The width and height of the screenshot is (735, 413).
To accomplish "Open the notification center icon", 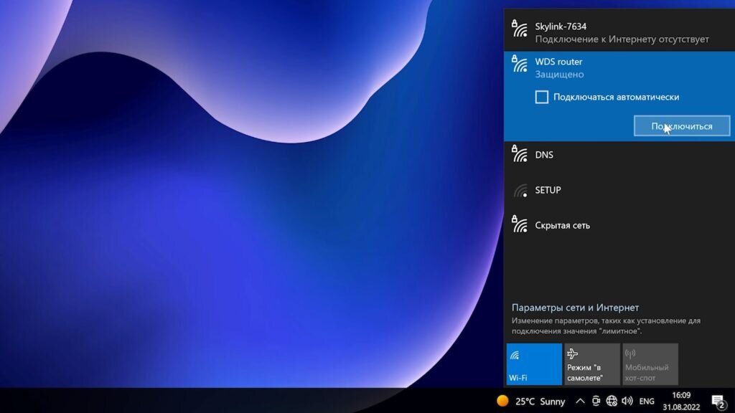I will click(x=718, y=402).
